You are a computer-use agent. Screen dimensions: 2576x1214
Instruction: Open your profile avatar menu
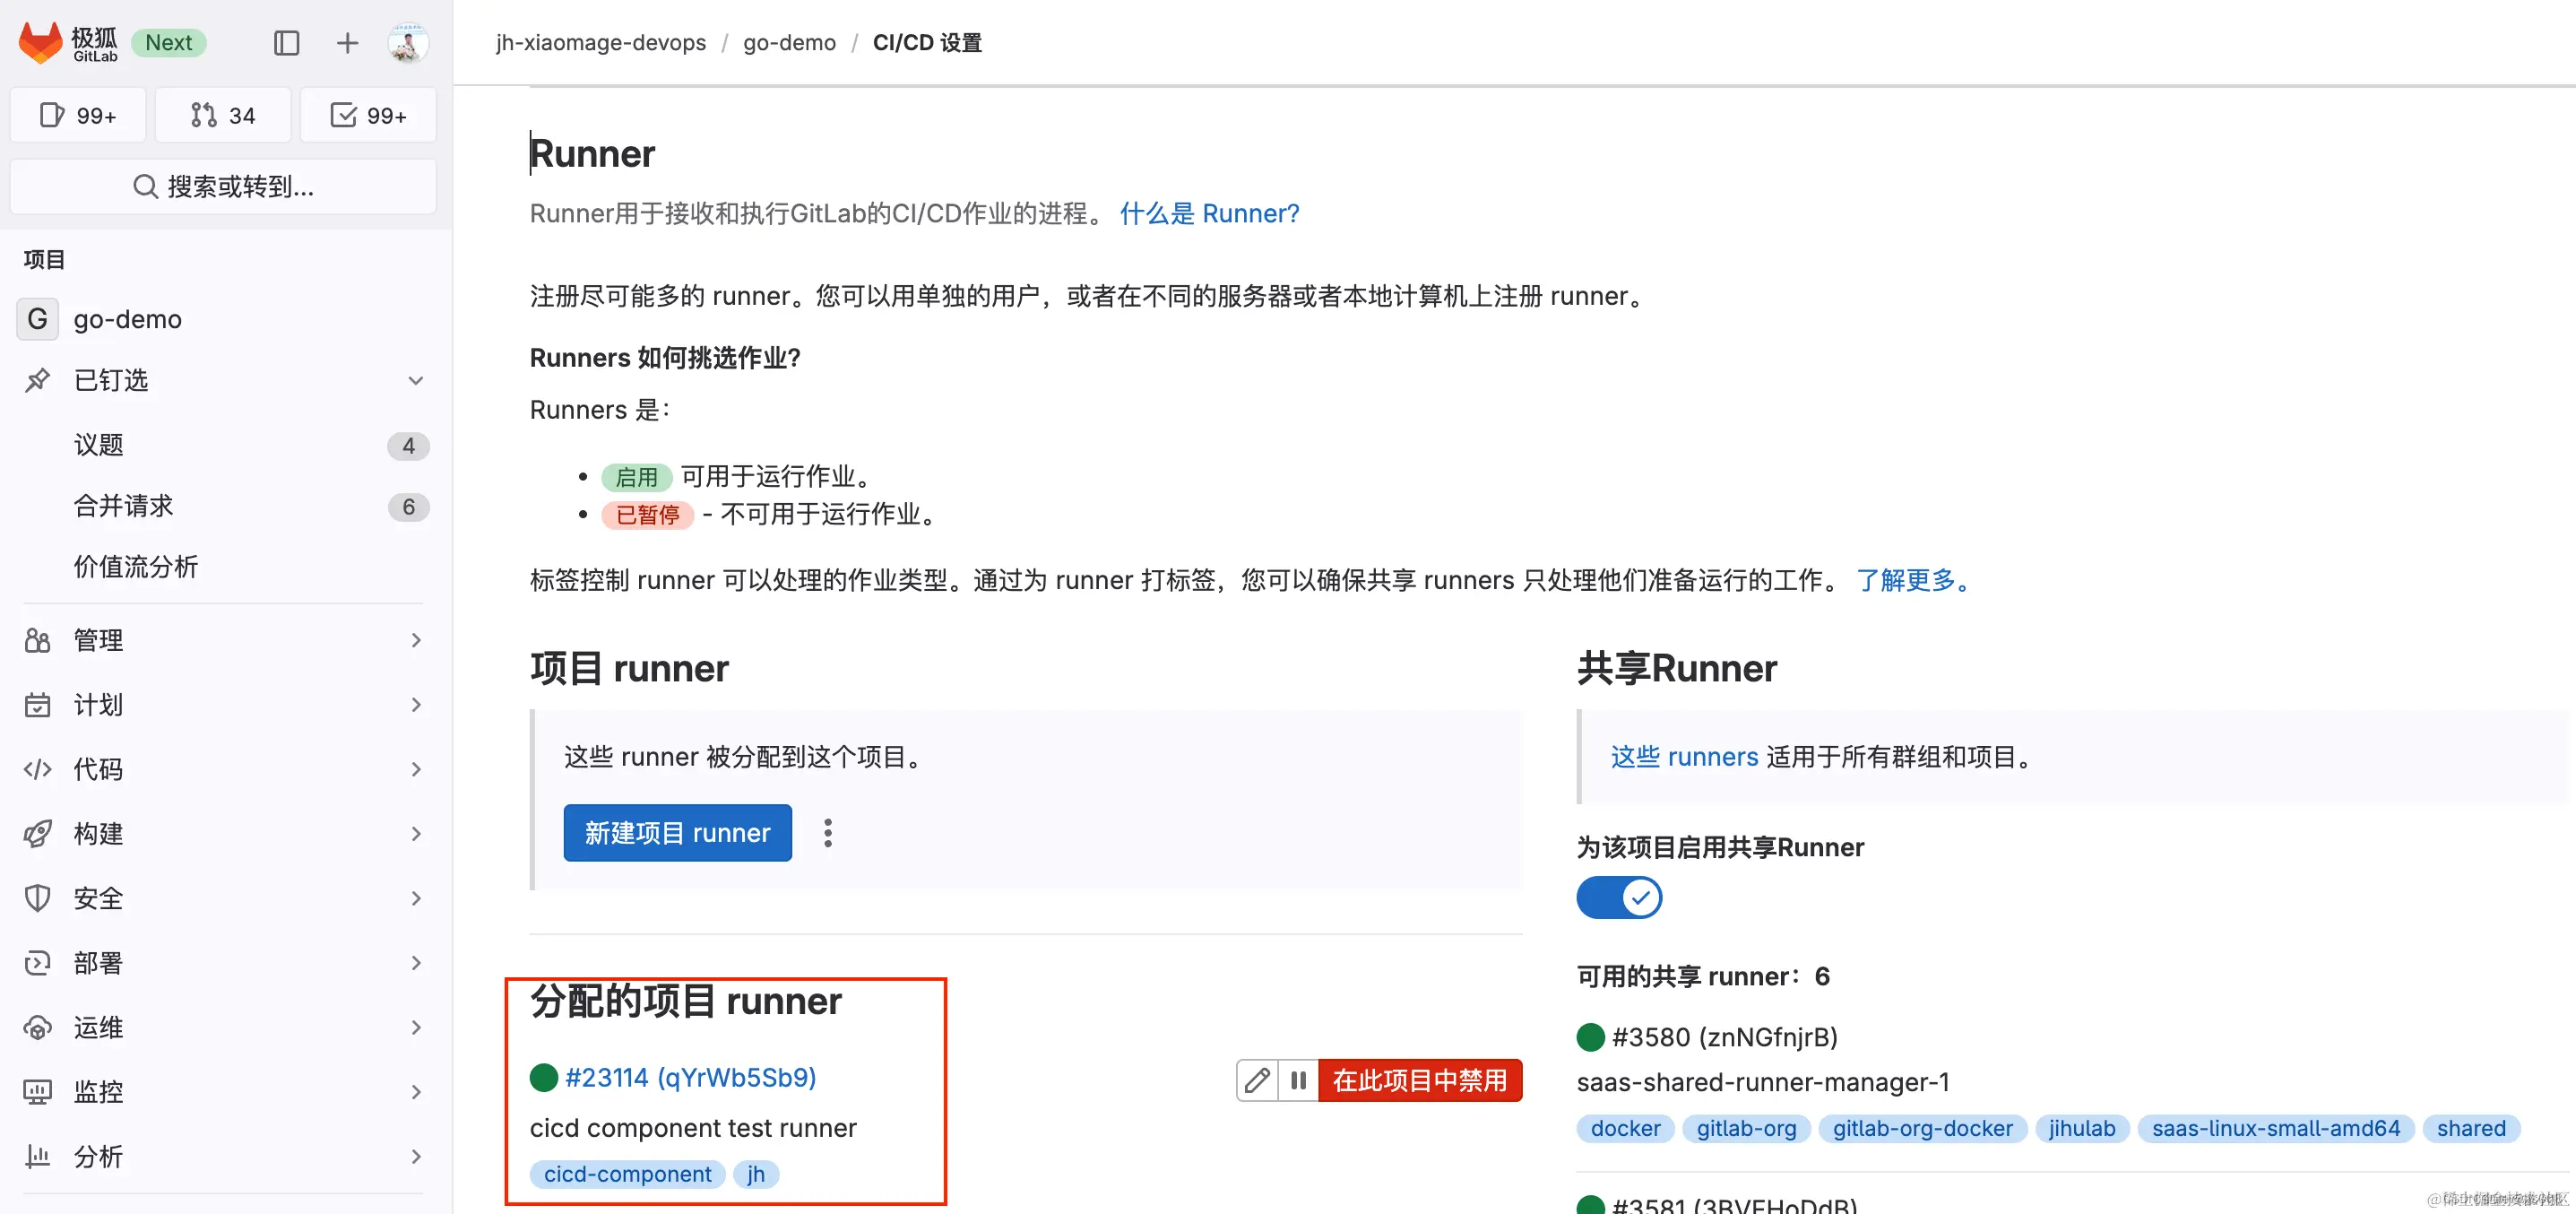[x=406, y=43]
